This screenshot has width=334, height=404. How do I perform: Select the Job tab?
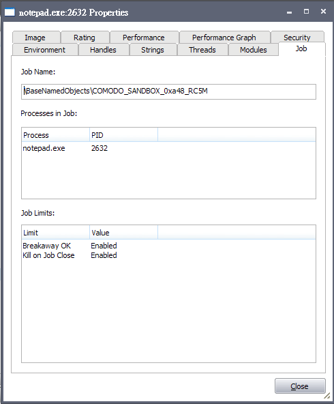301,48
